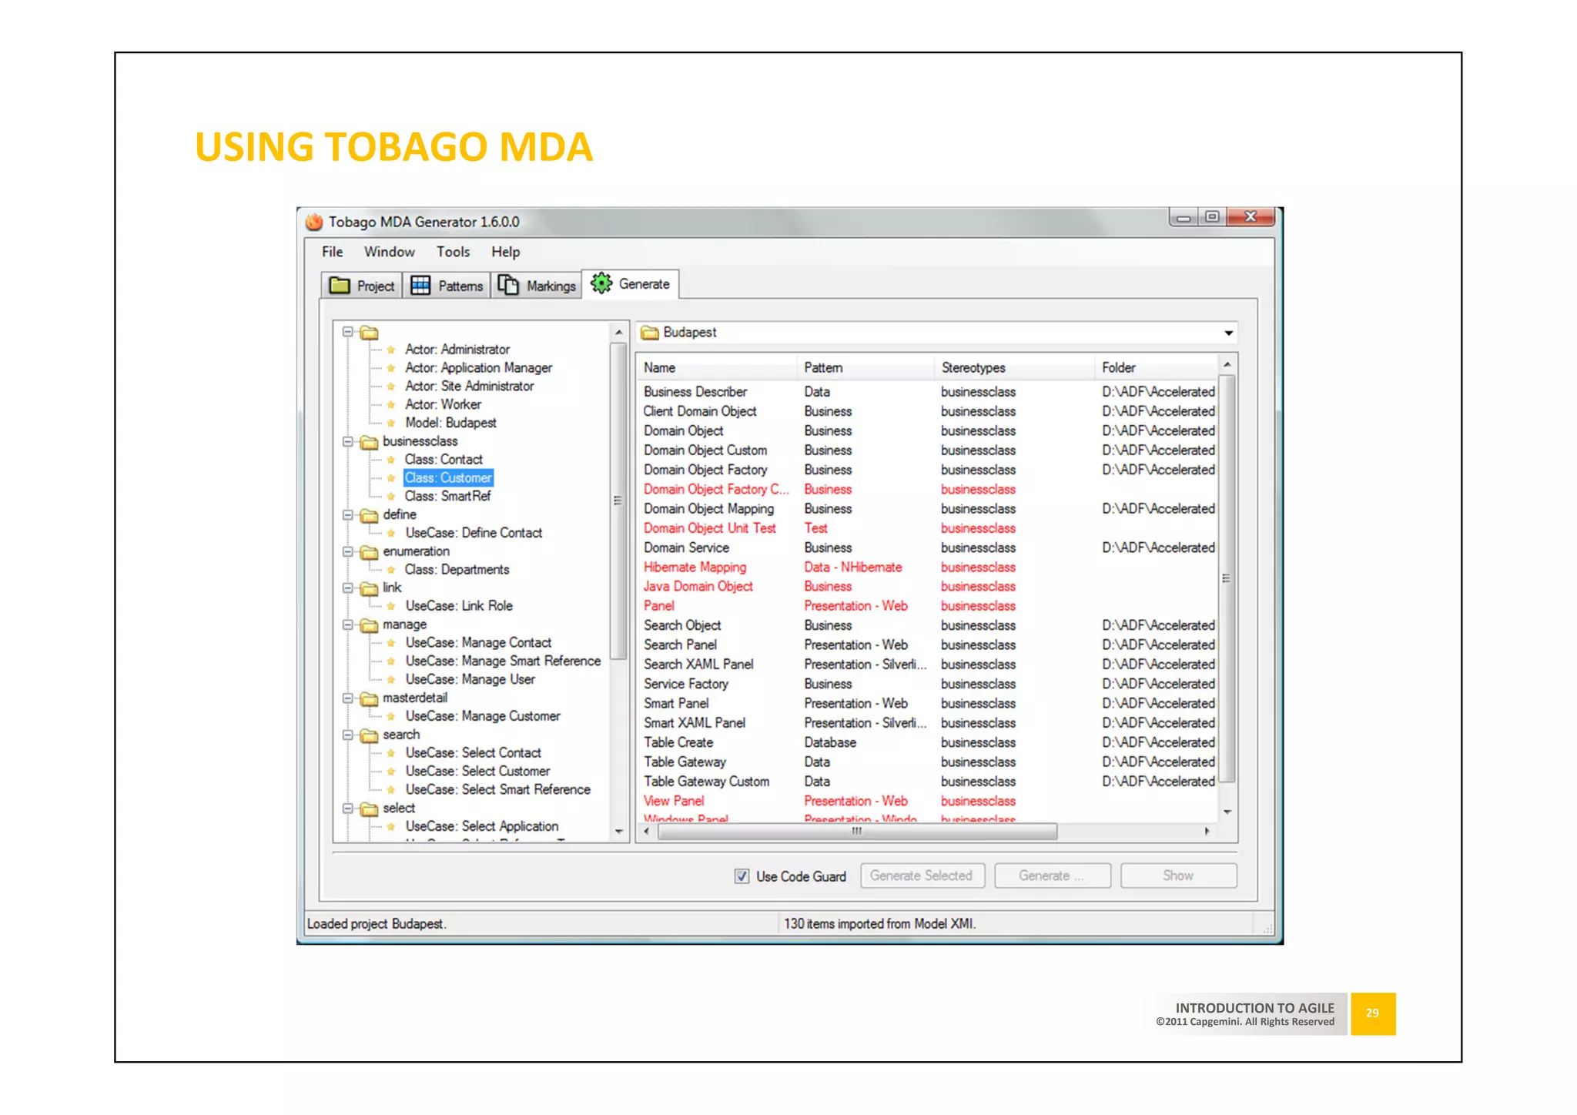Click the search folder icon
This screenshot has width=1577, height=1115.
pos(370,735)
